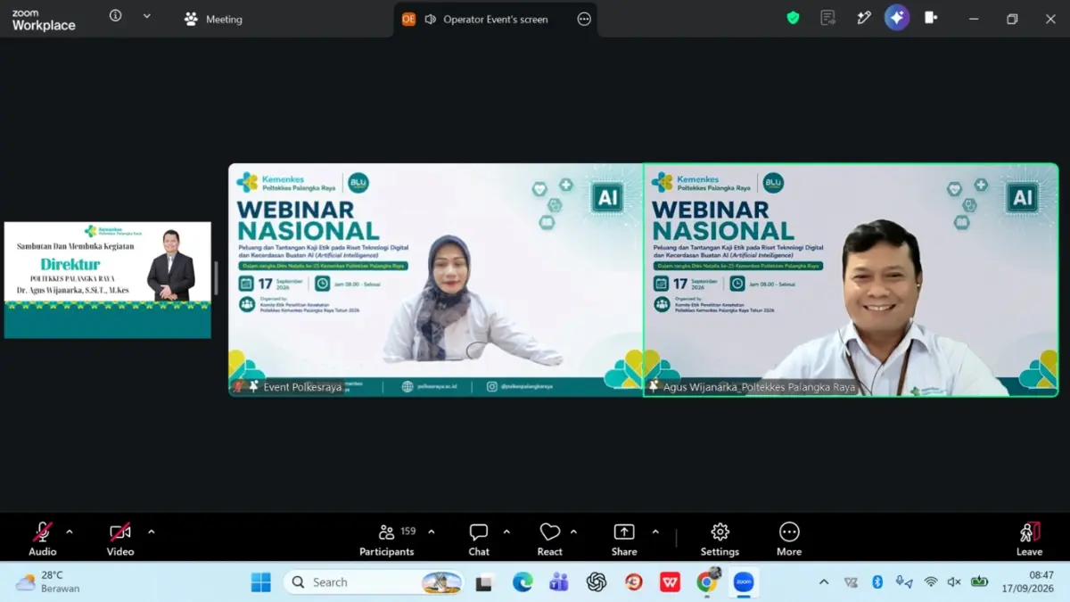Viewport: 1070px width, 602px height.
Task: Open the shared screen options ellipsis
Action: pos(584,19)
